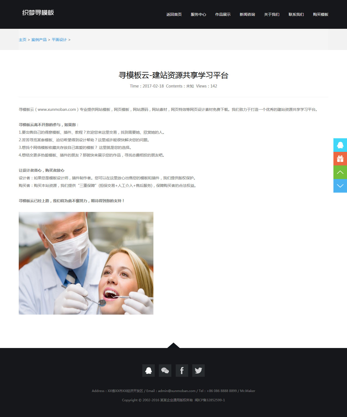Click the Facebook icon in the footer
Image resolution: width=347 pixels, height=417 pixels.
(x=182, y=371)
